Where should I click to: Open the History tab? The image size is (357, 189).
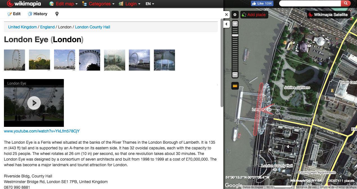tap(38, 14)
